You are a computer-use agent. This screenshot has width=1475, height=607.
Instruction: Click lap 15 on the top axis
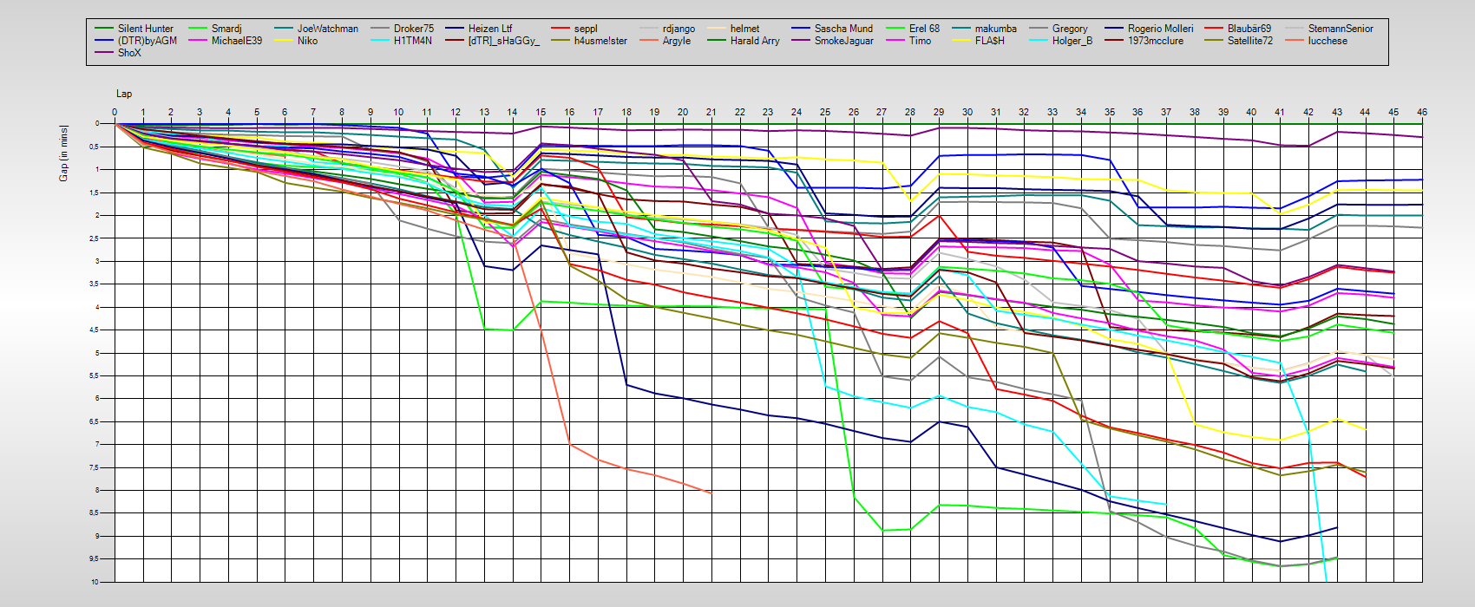pos(541,112)
